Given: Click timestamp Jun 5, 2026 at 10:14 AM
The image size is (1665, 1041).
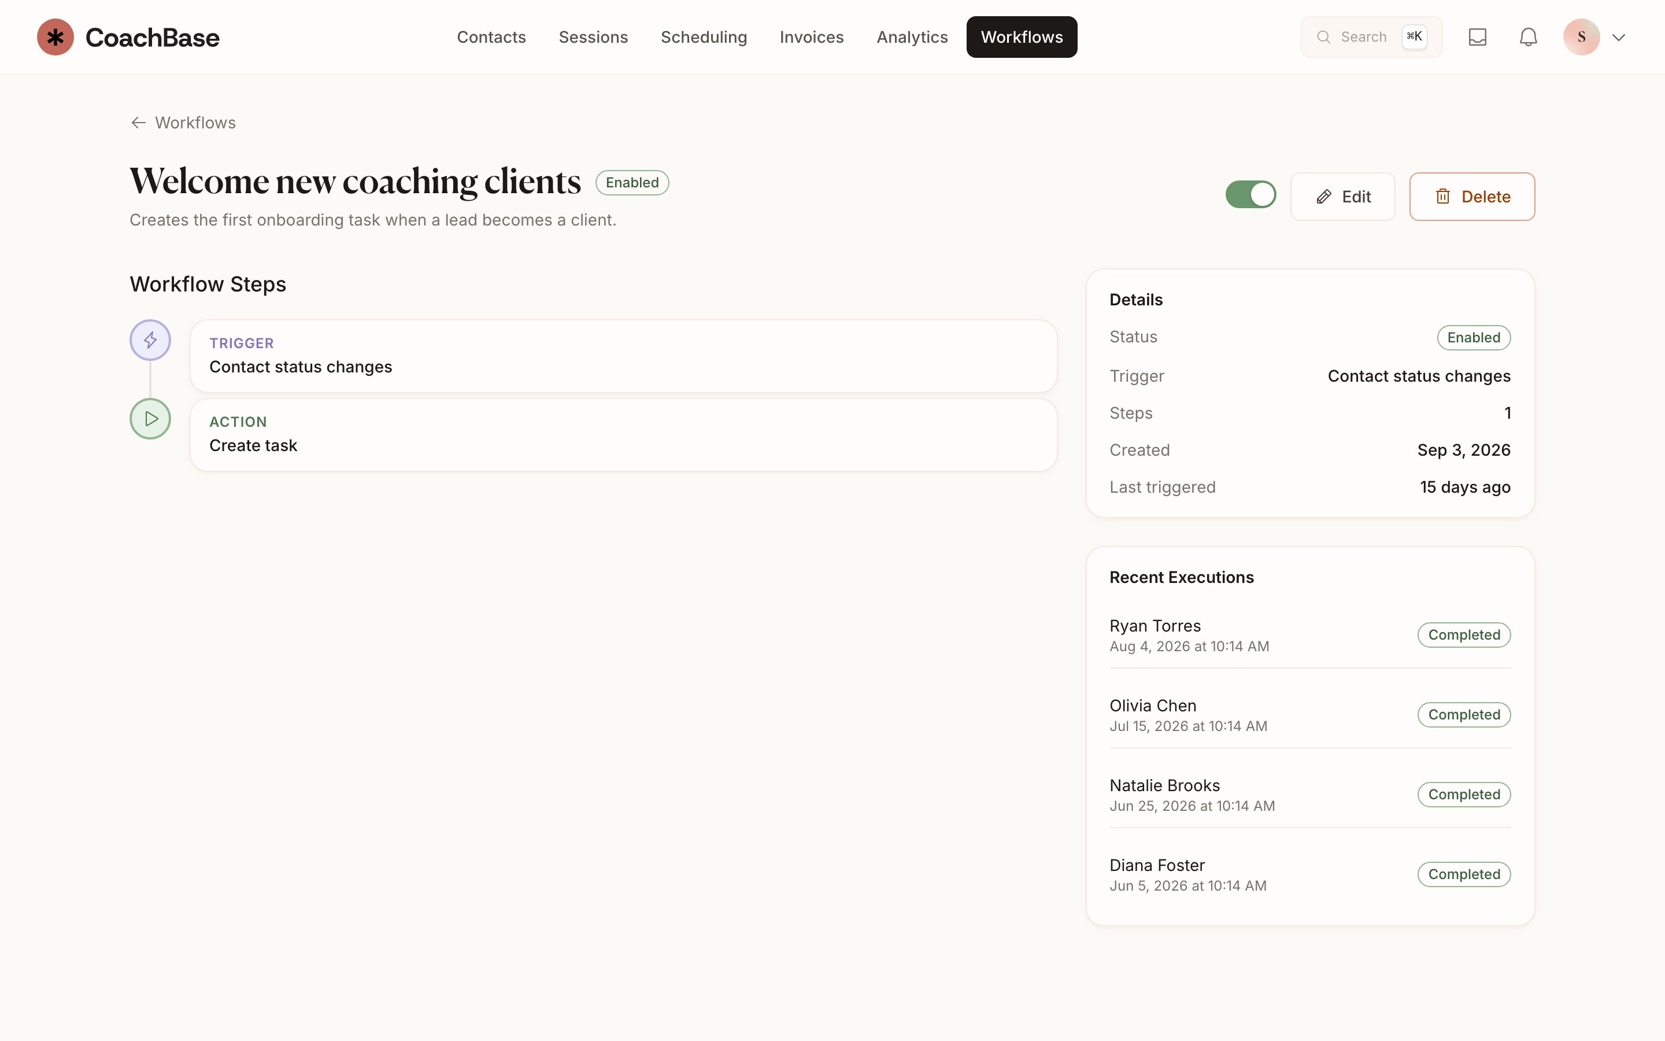Looking at the screenshot, I should pos(1187,886).
